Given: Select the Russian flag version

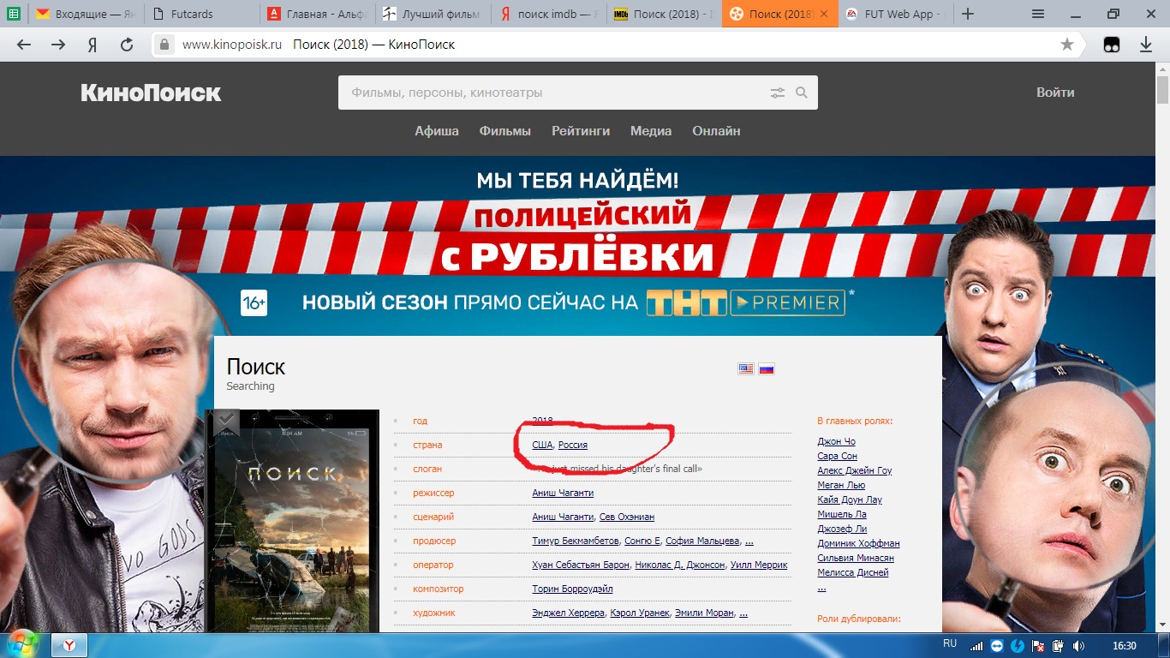Looking at the screenshot, I should click(x=767, y=368).
